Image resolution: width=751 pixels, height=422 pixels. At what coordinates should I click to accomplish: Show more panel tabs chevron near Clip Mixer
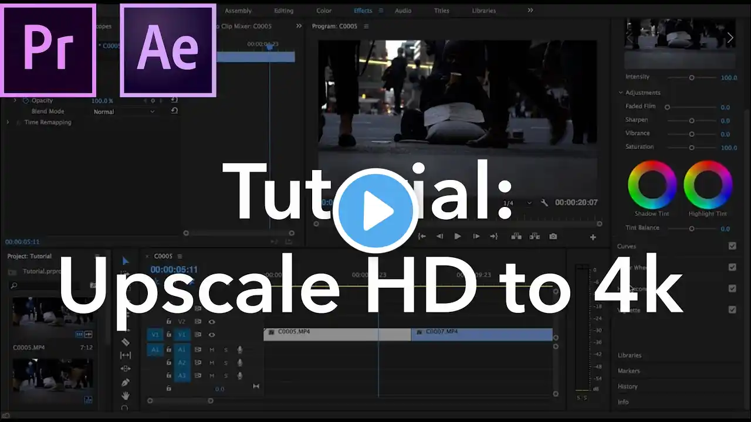[299, 26]
